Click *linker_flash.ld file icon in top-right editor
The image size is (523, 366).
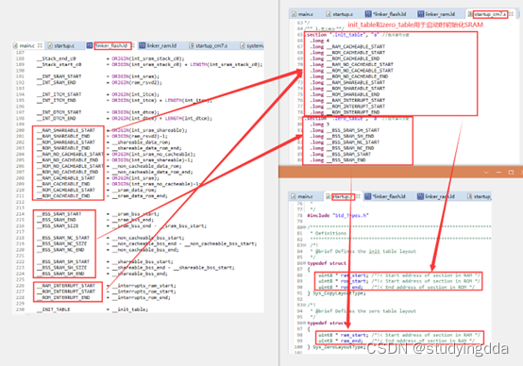368,14
